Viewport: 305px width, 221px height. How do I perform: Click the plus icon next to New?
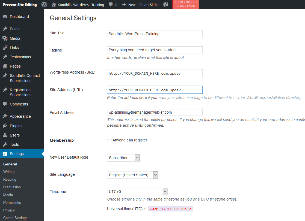(x=124, y=4)
